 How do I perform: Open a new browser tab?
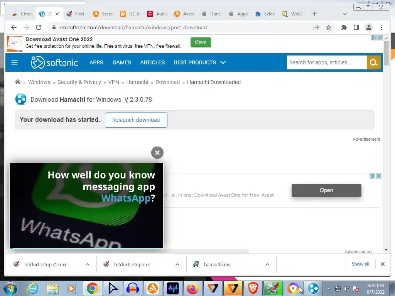pyautogui.click(x=315, y=14)
